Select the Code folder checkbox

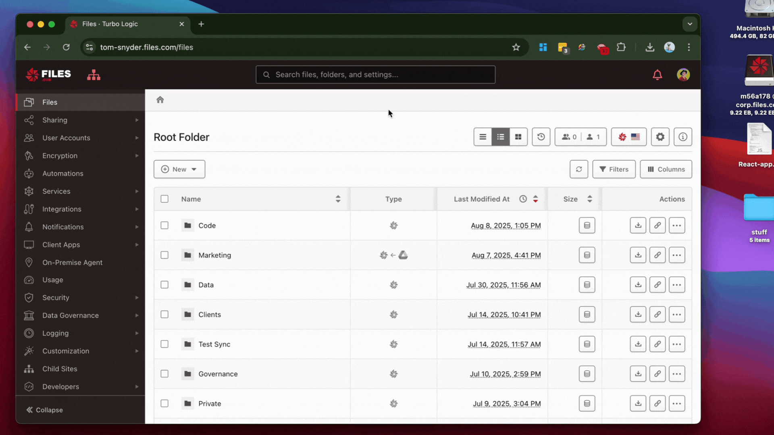click(164, 226)
